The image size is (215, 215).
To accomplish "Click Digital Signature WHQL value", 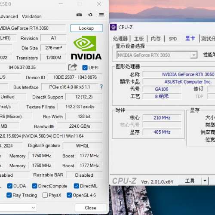I will point(83,146).
